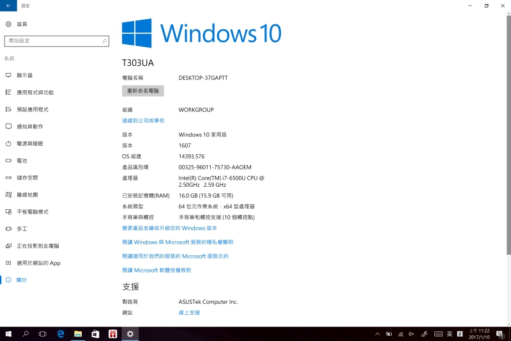Click the 英 input language indicator
Viewport: 511px width, 341px height.
tap(450, 334)
